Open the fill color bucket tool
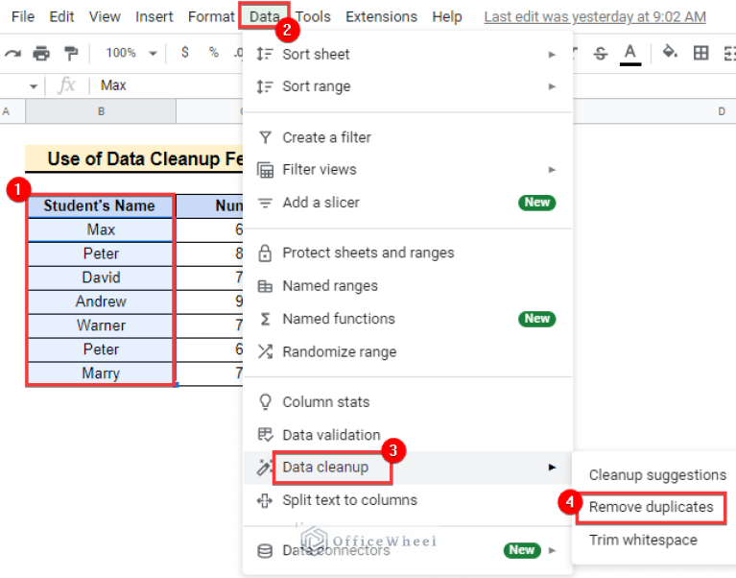Viewport: 736px width, 578px height. click(x=670, y=53)
